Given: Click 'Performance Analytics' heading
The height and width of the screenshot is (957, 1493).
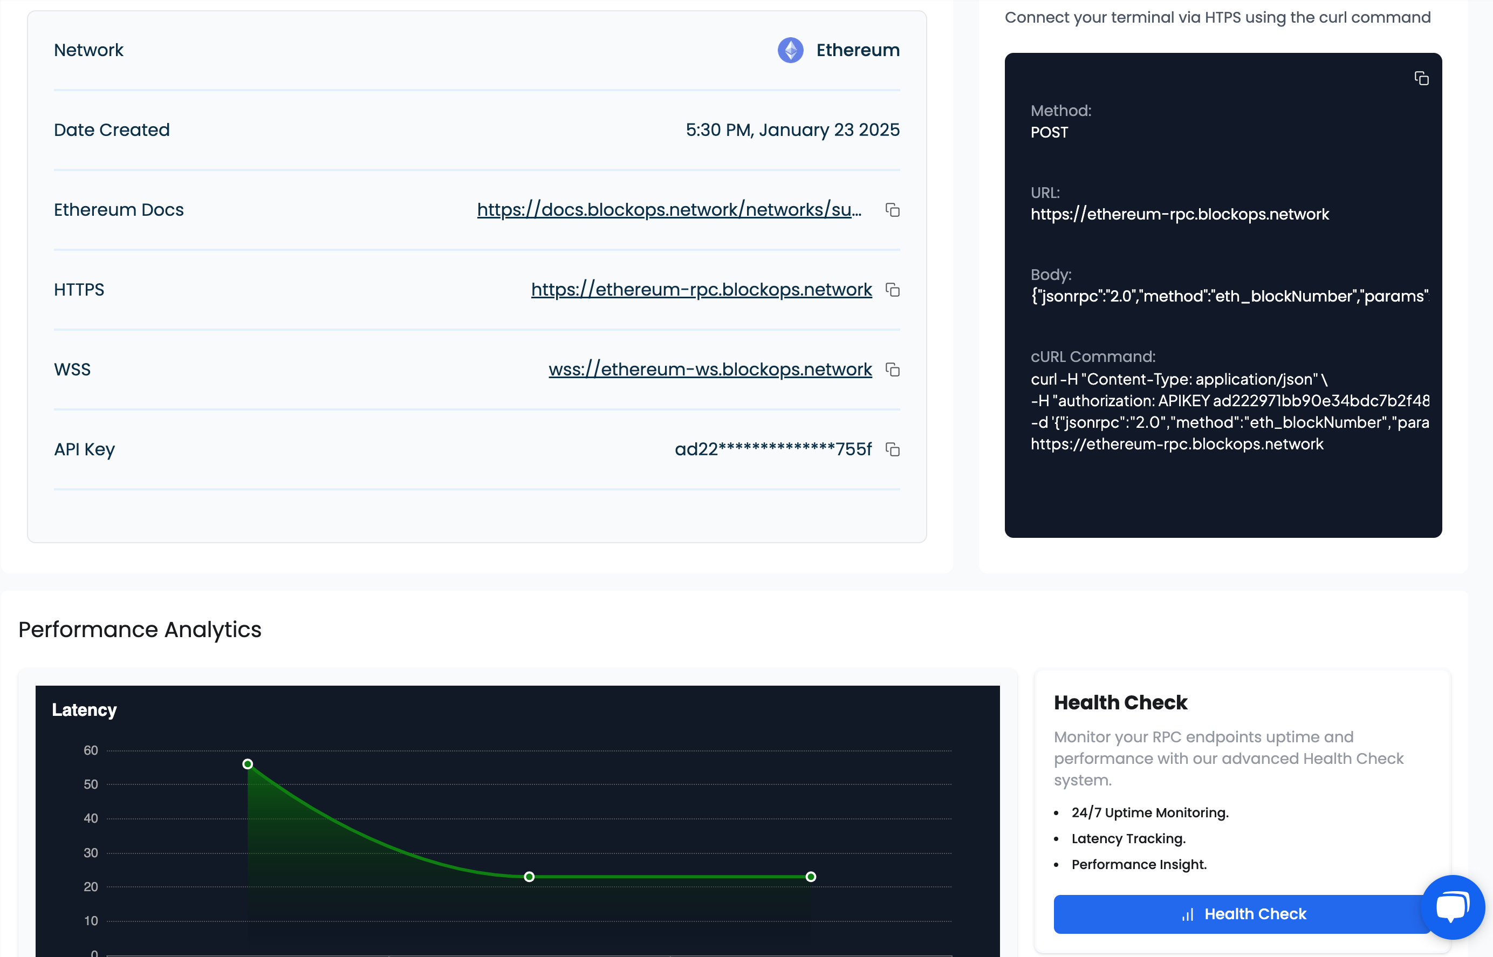Looking at the screenshot, I should pyautogui.click(x=140, y=630).
